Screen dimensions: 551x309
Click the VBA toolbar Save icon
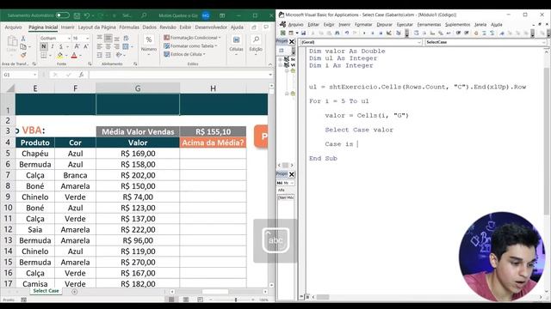303,33
